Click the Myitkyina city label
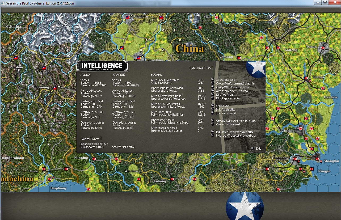The image size is (341, 220). 13,27
